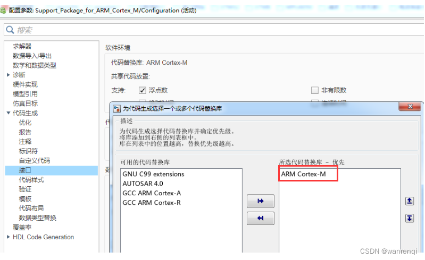Select 接口 under code generation
This screenshot has width=425, height=260.
(25, 170)
